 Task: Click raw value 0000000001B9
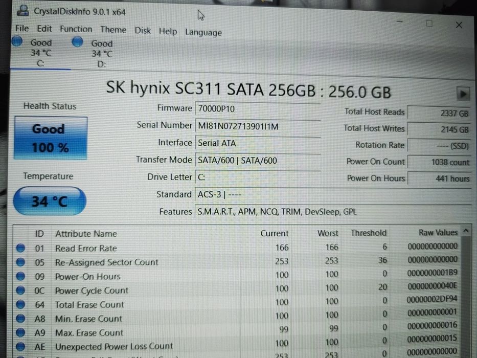pos(432,273)
